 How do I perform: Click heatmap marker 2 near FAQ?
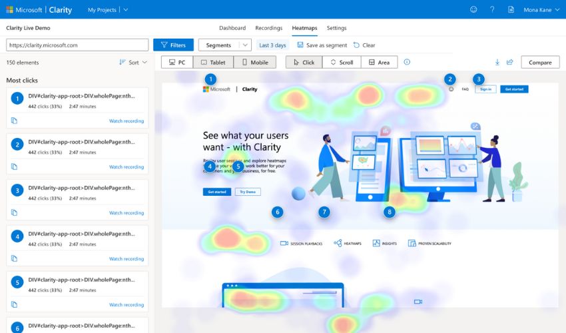point(449,79)
